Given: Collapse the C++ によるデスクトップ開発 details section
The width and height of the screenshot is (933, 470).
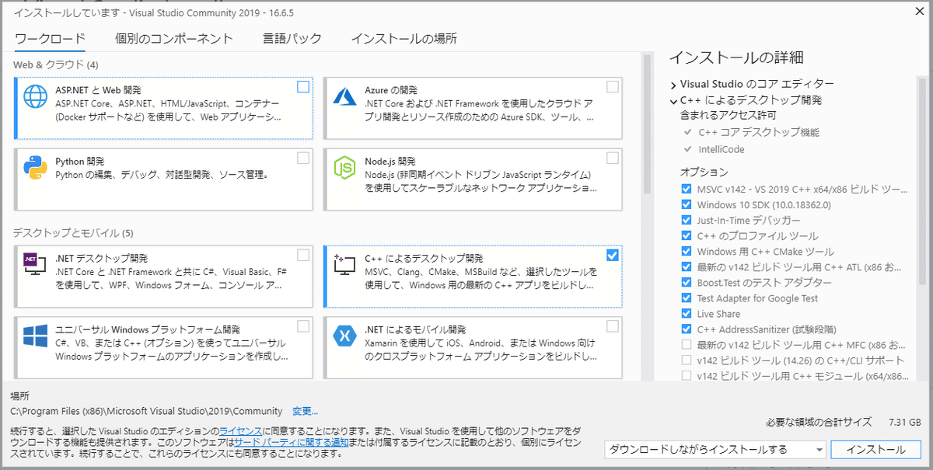Looking at the screenshot, I should coord(676,100).
